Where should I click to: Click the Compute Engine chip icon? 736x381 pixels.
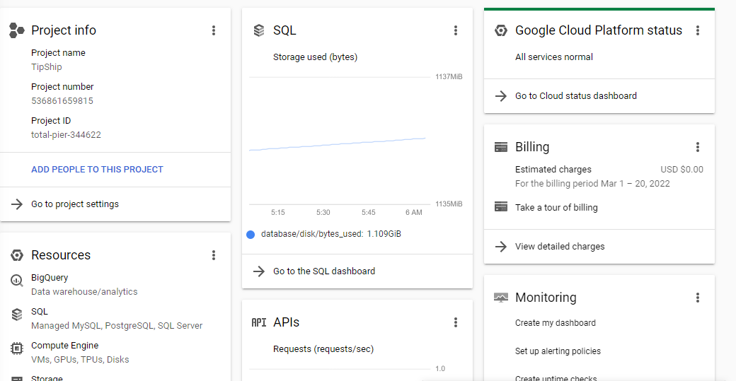(17, 348)
